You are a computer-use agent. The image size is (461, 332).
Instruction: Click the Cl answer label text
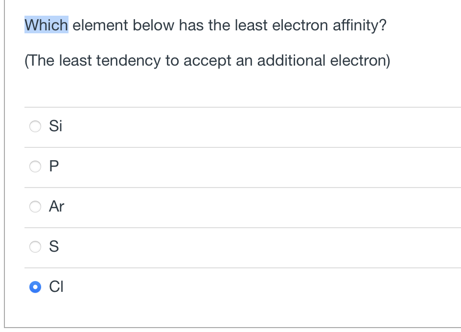click(56, 287)
